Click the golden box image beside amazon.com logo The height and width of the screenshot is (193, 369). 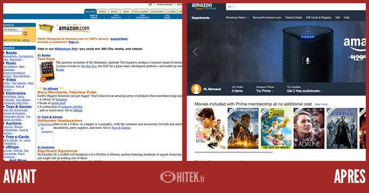point(46,28)
